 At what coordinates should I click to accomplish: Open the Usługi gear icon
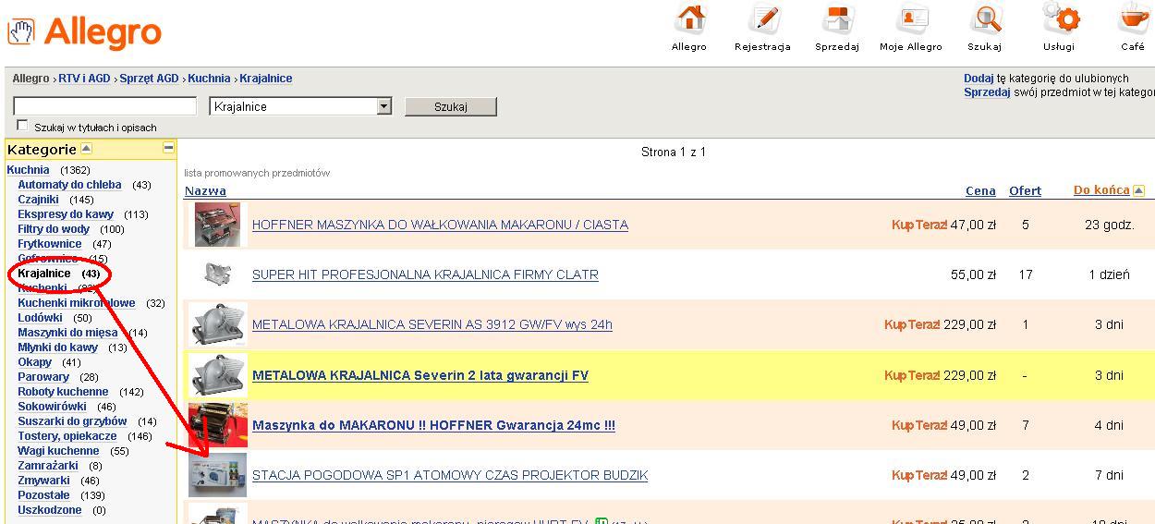click(1061, 18)
